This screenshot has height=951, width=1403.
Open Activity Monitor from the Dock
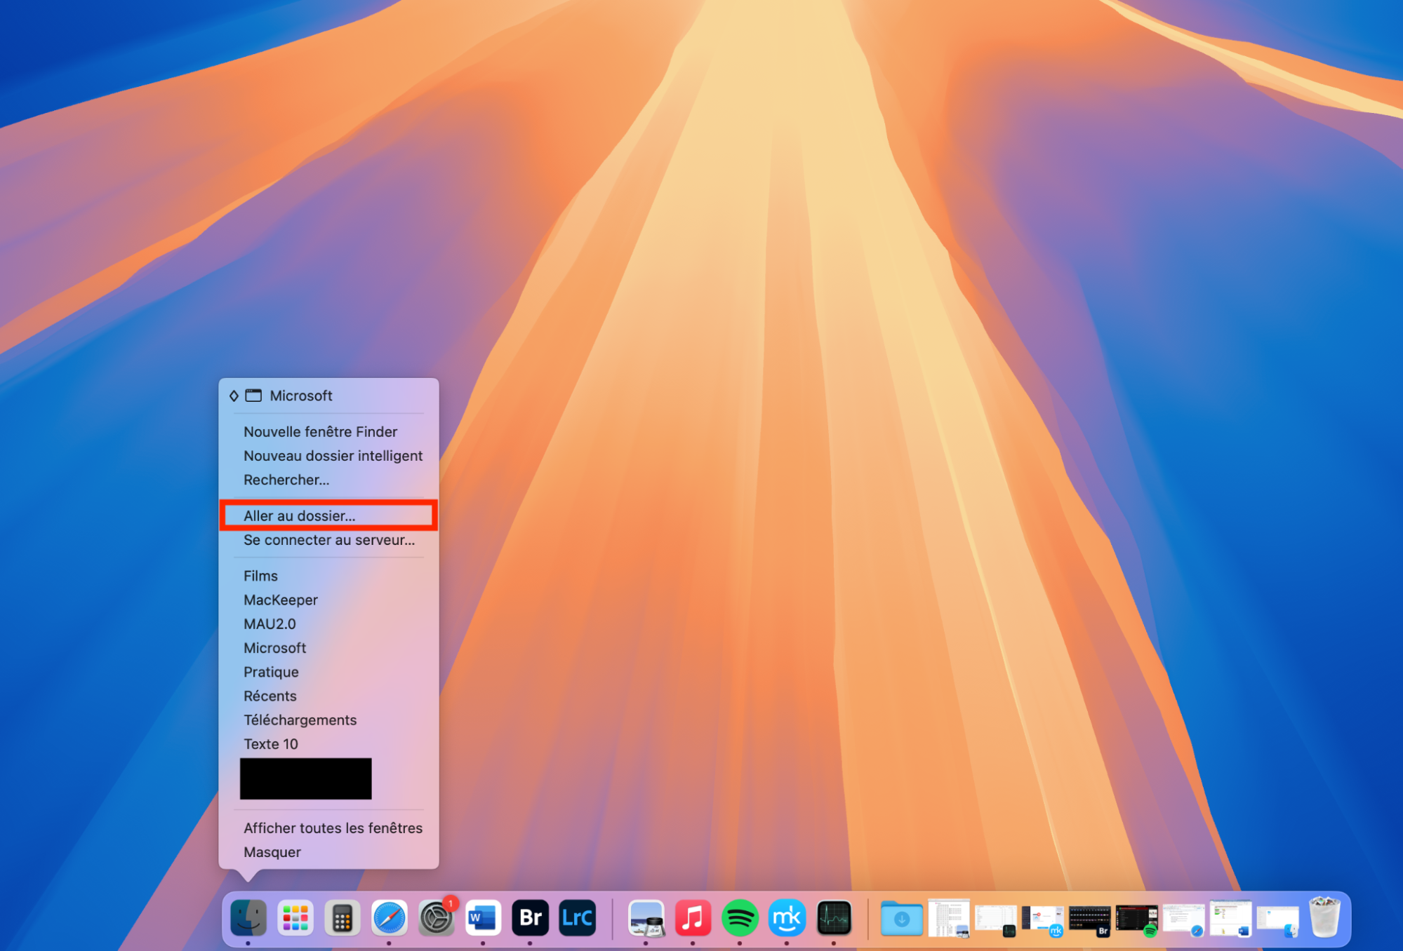[834, 917]
